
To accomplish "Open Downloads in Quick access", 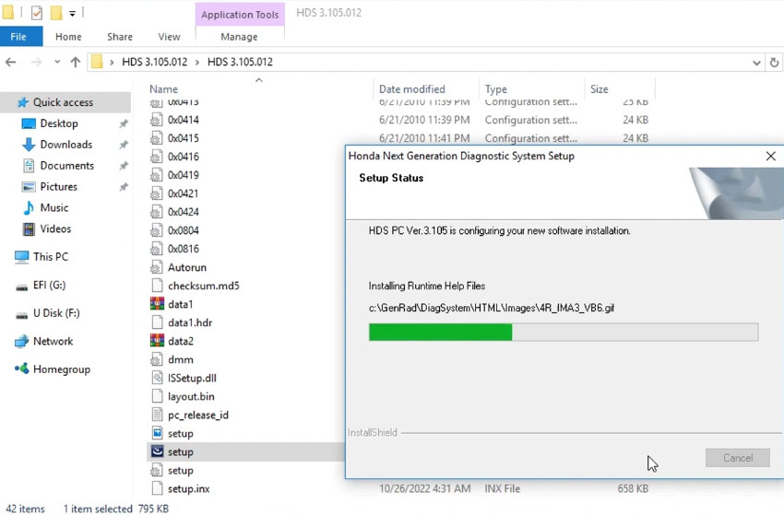I will (65, 145).
